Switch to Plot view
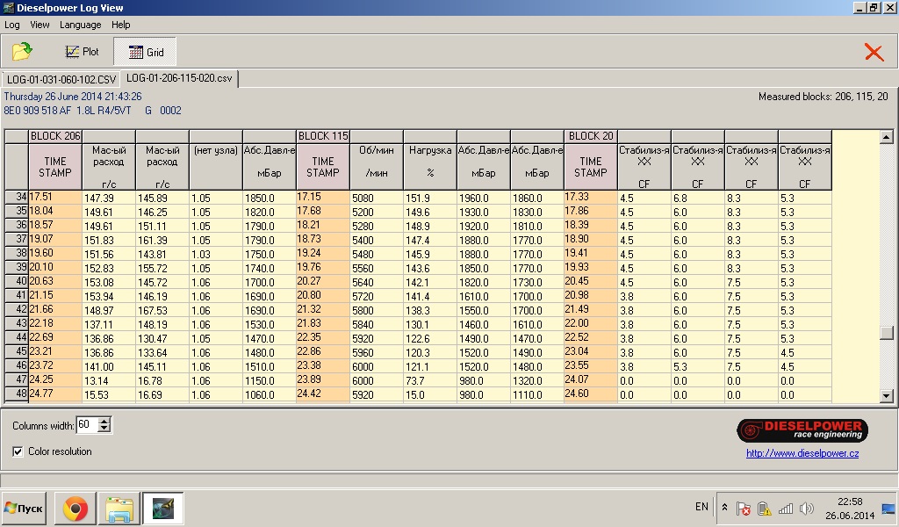 tap(83, 52)
